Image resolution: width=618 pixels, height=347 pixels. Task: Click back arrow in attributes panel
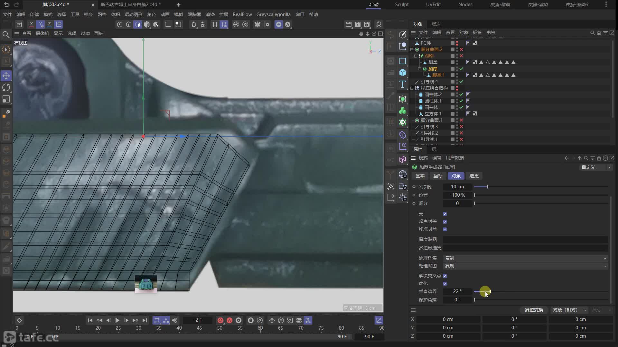point(566,158)
